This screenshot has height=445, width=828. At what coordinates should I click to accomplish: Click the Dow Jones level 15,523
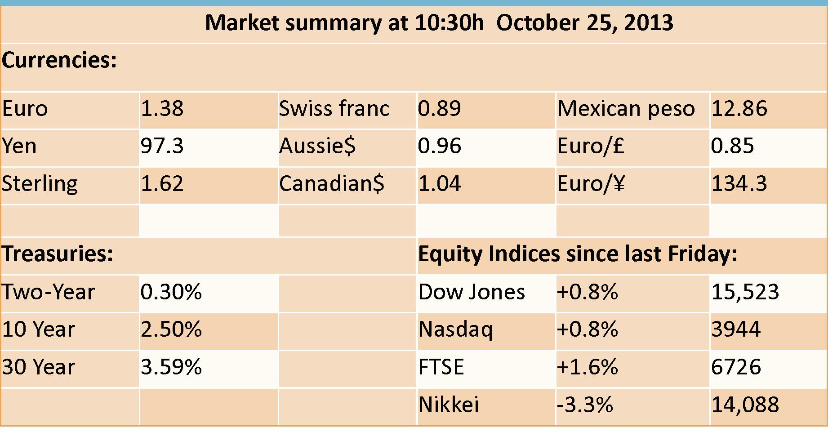(745, 292)
